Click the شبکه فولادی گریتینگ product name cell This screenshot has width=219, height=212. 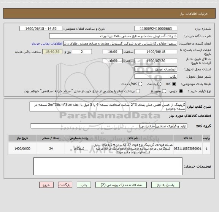tap(133, 148)
